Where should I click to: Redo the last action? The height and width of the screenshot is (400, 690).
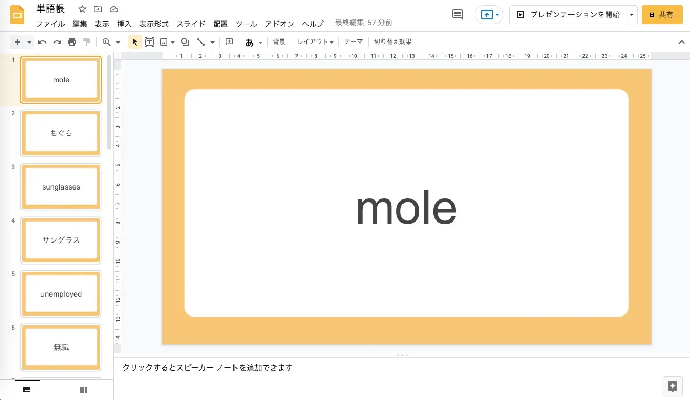pos(57,42)
